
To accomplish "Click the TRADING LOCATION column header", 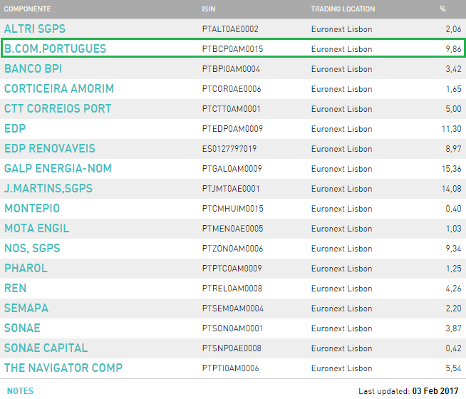I will (343, 9).
